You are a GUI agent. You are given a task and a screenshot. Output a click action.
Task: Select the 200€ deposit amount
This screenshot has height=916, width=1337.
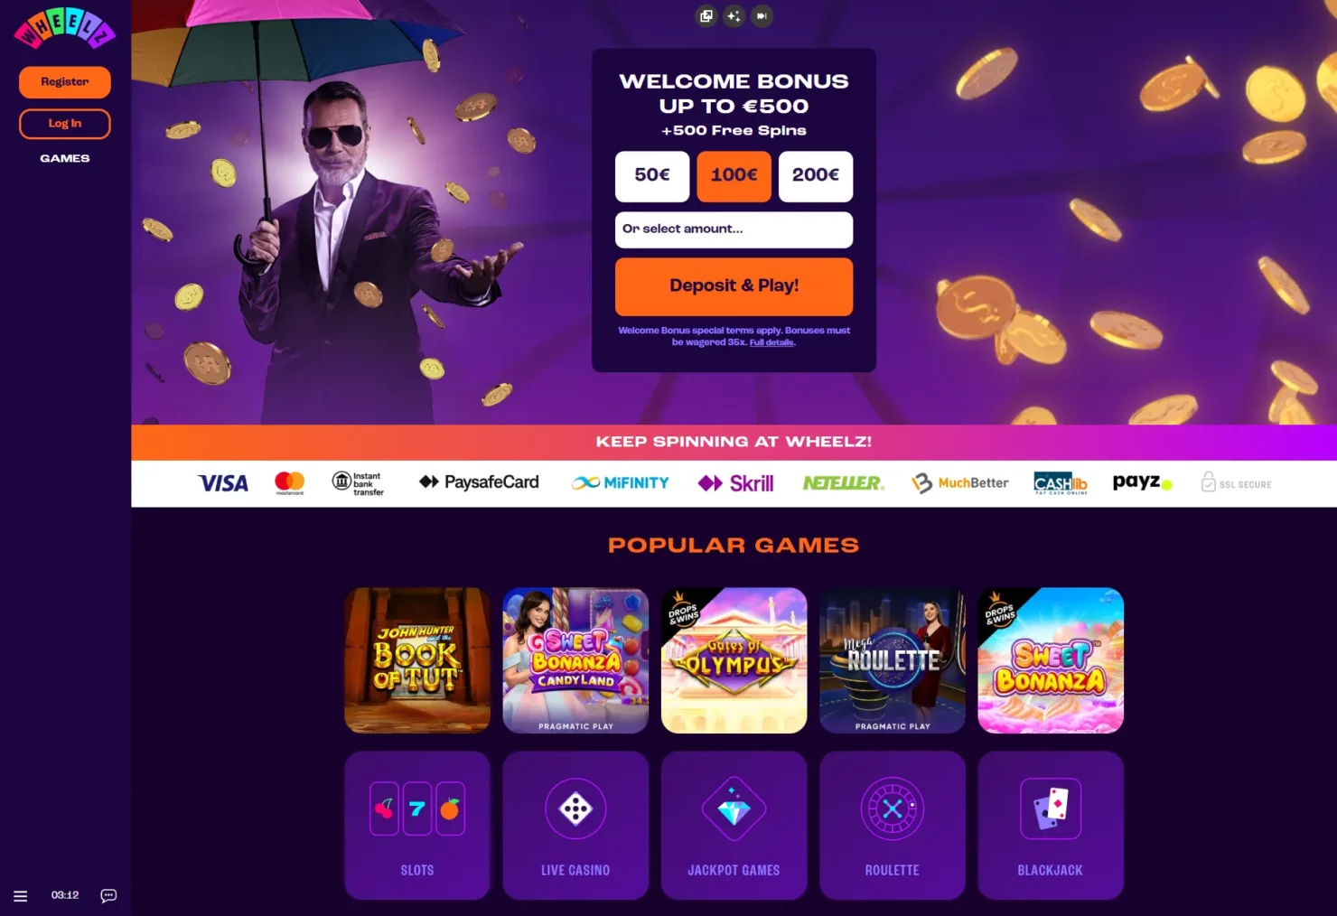(816, 176)
